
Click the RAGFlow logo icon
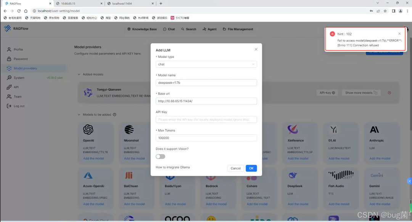coord(7,28)
